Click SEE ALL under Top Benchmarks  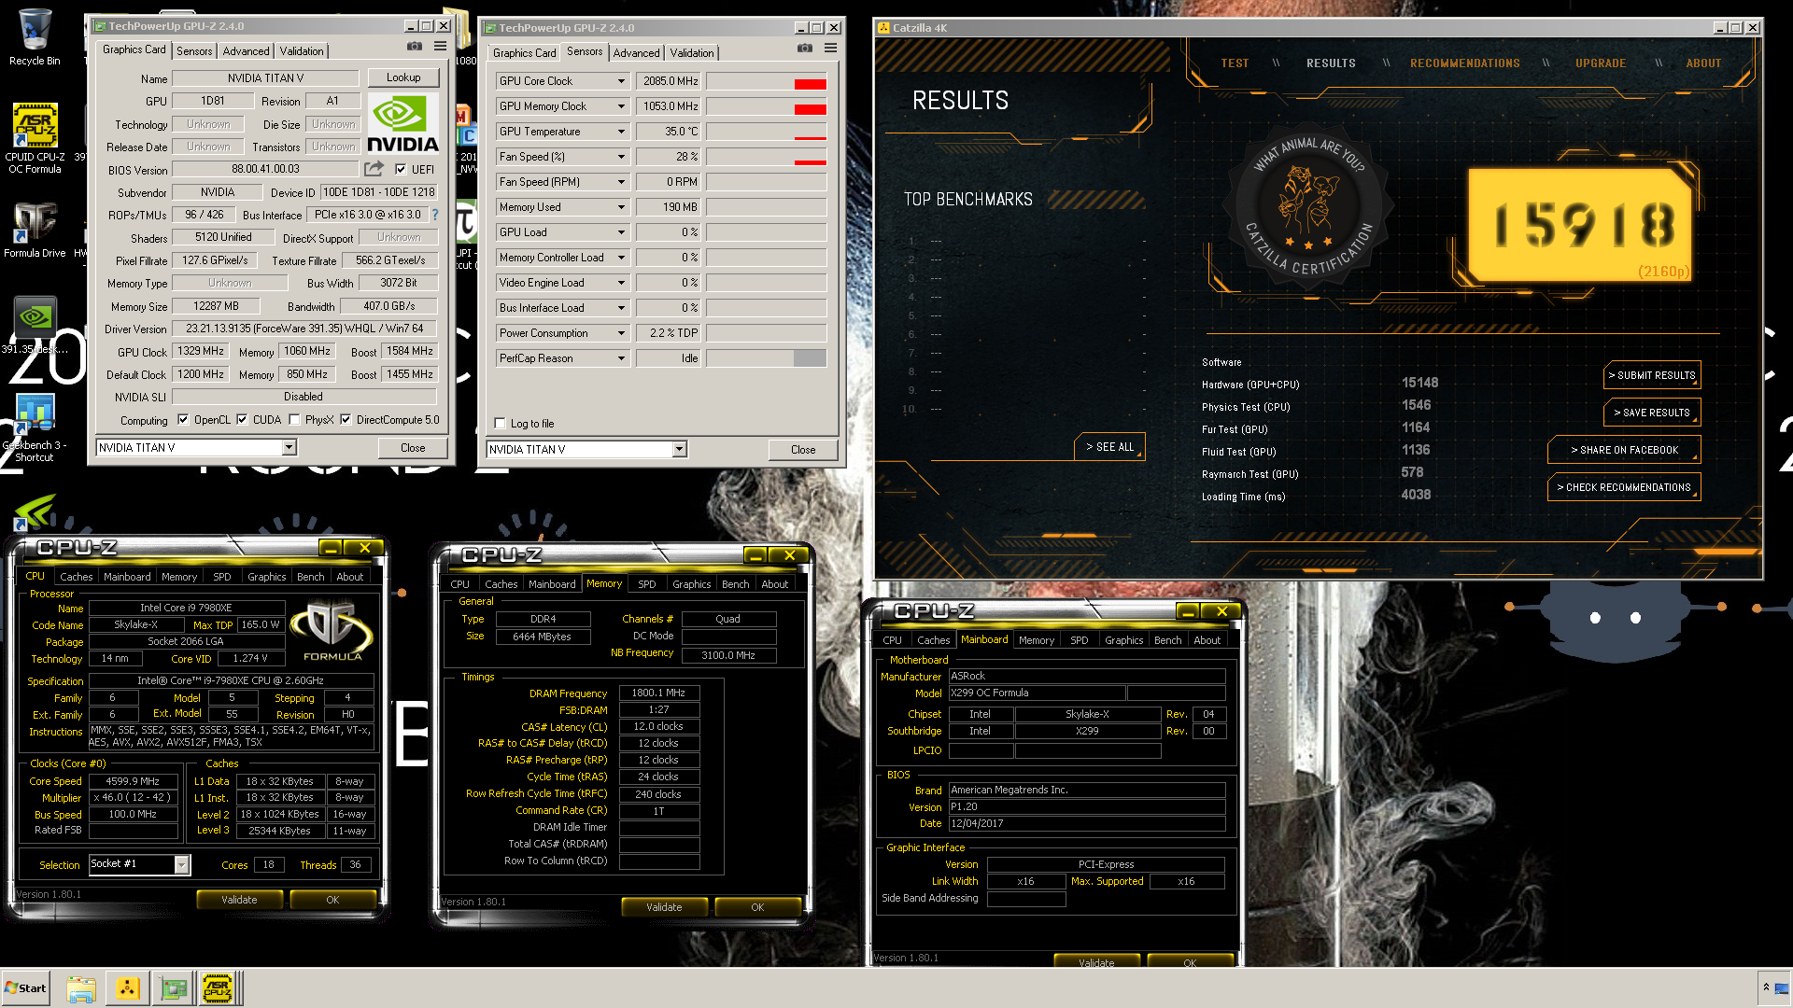pyautogui.click(x=1109, y=447)
